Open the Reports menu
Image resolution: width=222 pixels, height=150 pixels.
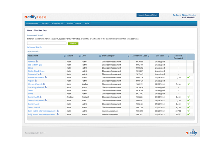45,24
